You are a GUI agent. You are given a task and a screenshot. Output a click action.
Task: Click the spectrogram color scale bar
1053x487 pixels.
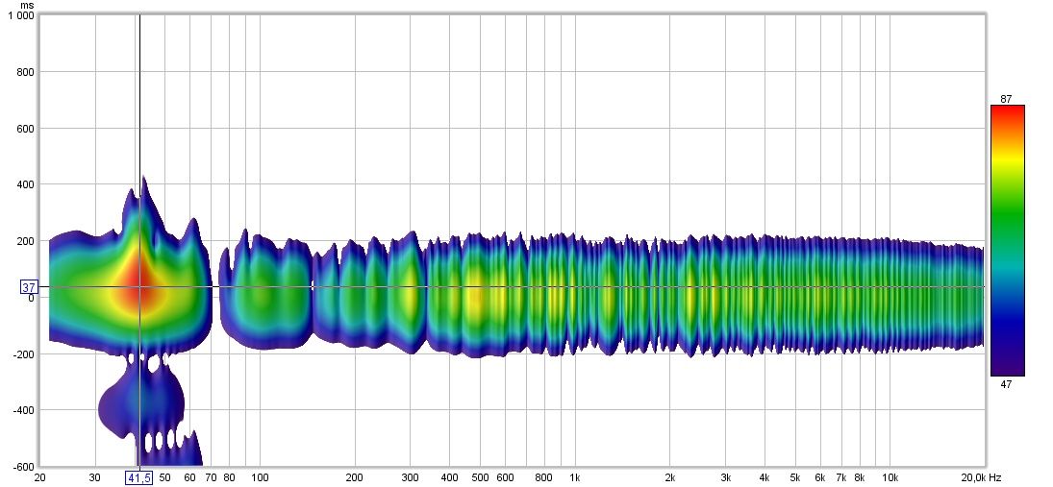(x=1008, y=240)
